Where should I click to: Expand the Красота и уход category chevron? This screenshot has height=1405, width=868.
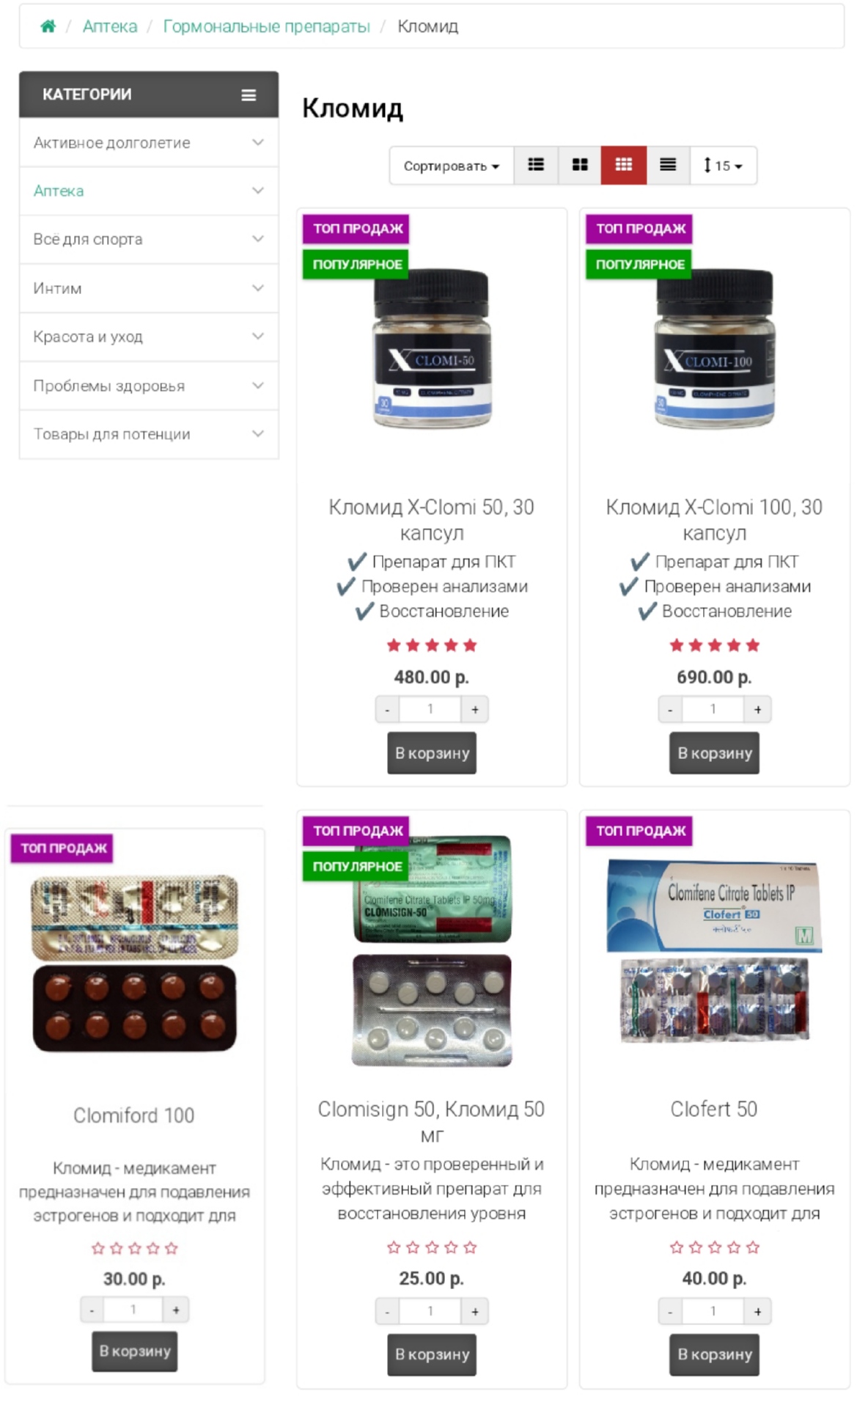click(x=258, y=337)
